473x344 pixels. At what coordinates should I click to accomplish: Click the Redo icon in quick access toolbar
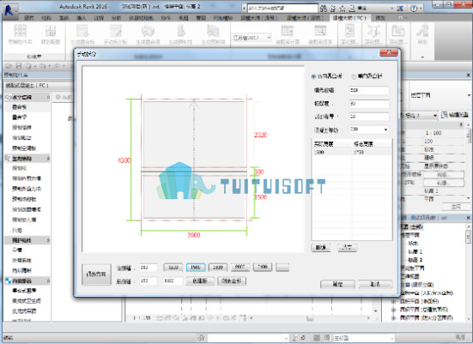(57, 66)
